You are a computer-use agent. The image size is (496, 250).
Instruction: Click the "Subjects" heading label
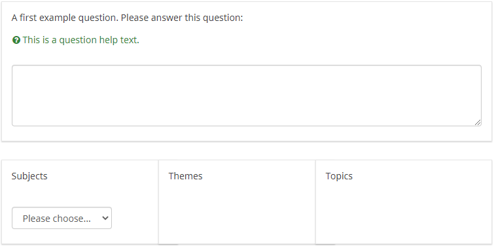(29, 176)
